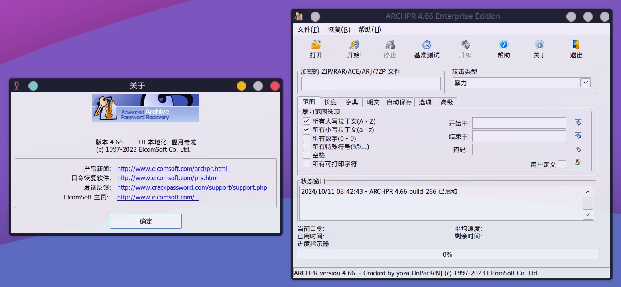This screenshot has height=287, width=621.
Task: Switch to the 长度 tab
Action: pyautogui.click(x=330, y=102)
